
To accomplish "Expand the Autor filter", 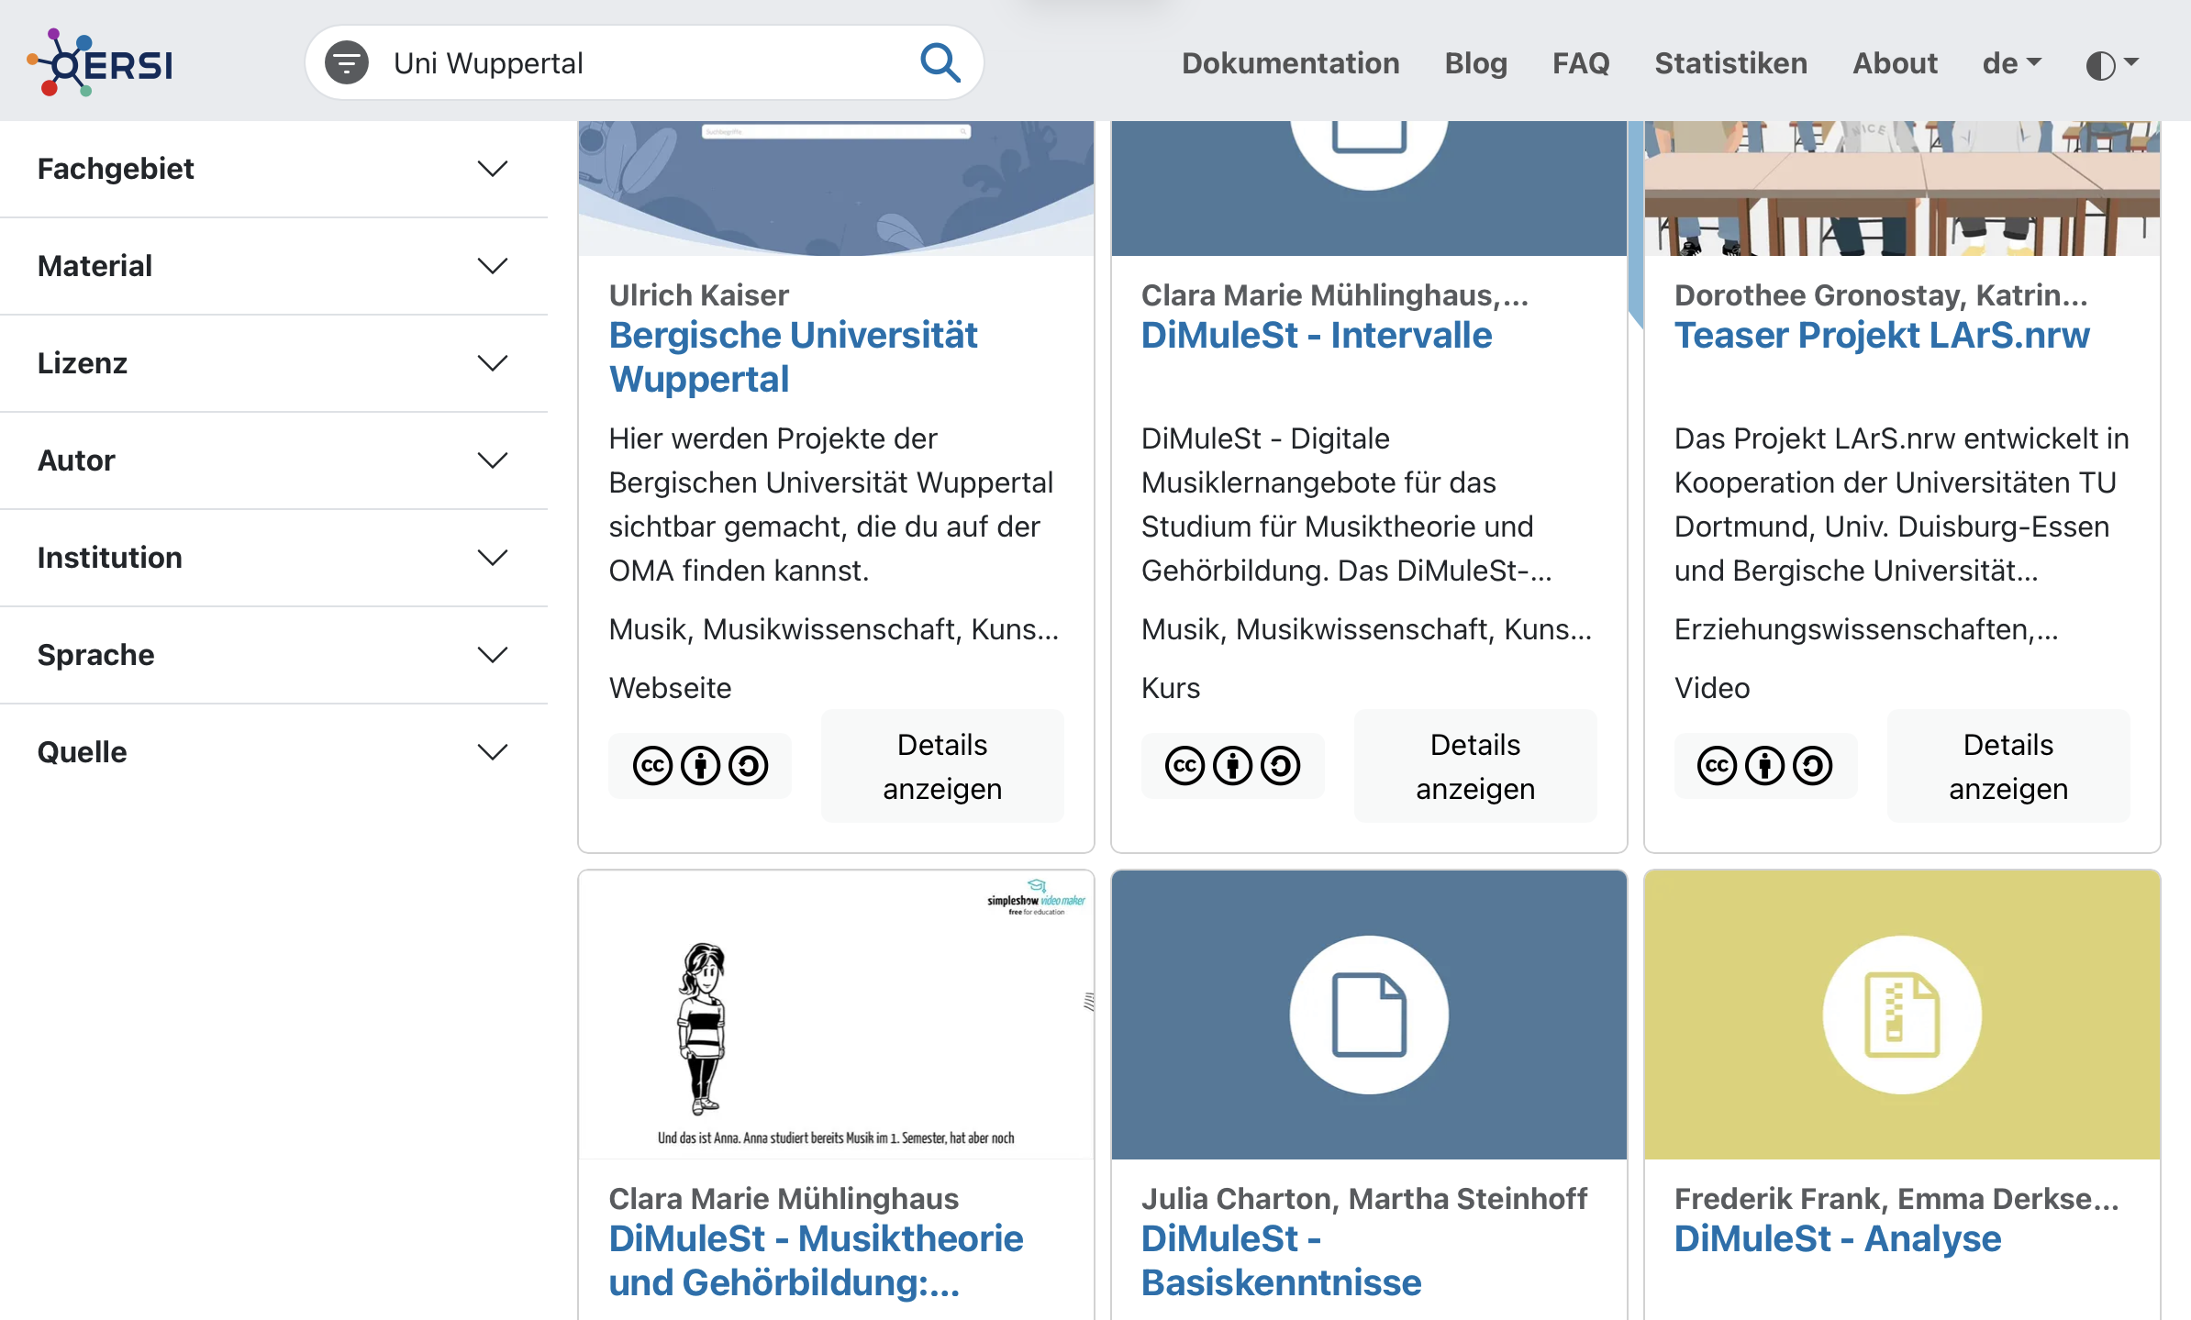I will tap(273, 460).
